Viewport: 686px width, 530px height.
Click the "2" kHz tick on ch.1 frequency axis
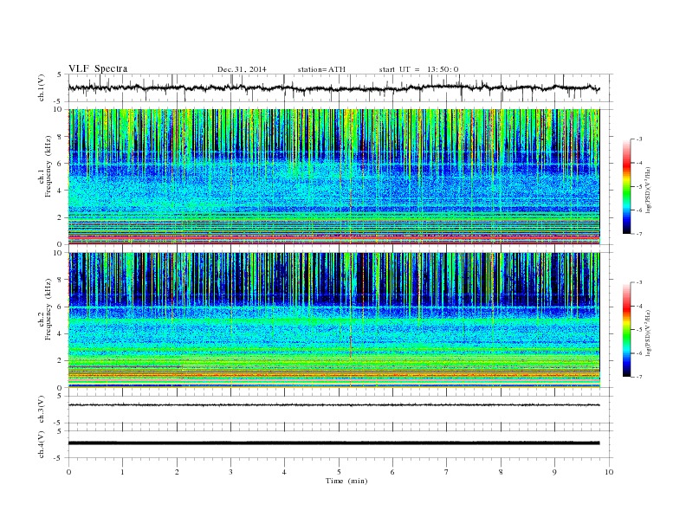point(61,217)
